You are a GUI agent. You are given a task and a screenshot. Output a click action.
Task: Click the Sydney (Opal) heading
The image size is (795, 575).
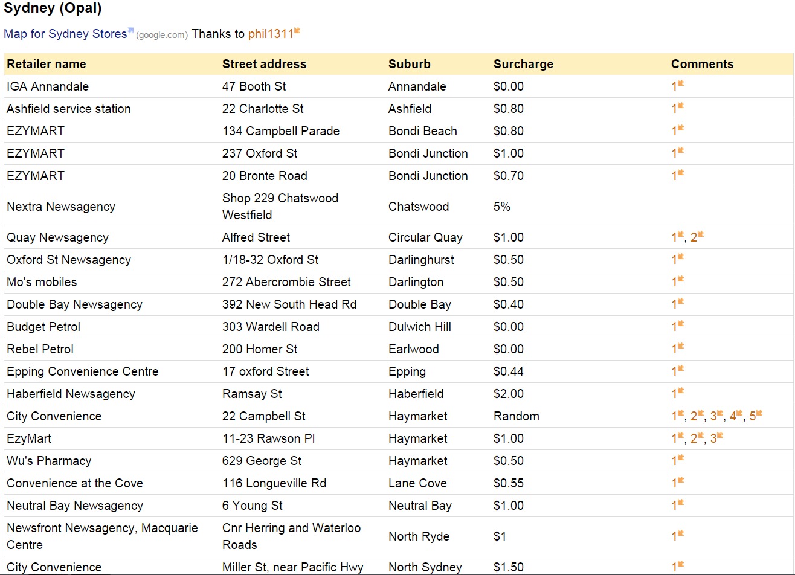point(53,8)
